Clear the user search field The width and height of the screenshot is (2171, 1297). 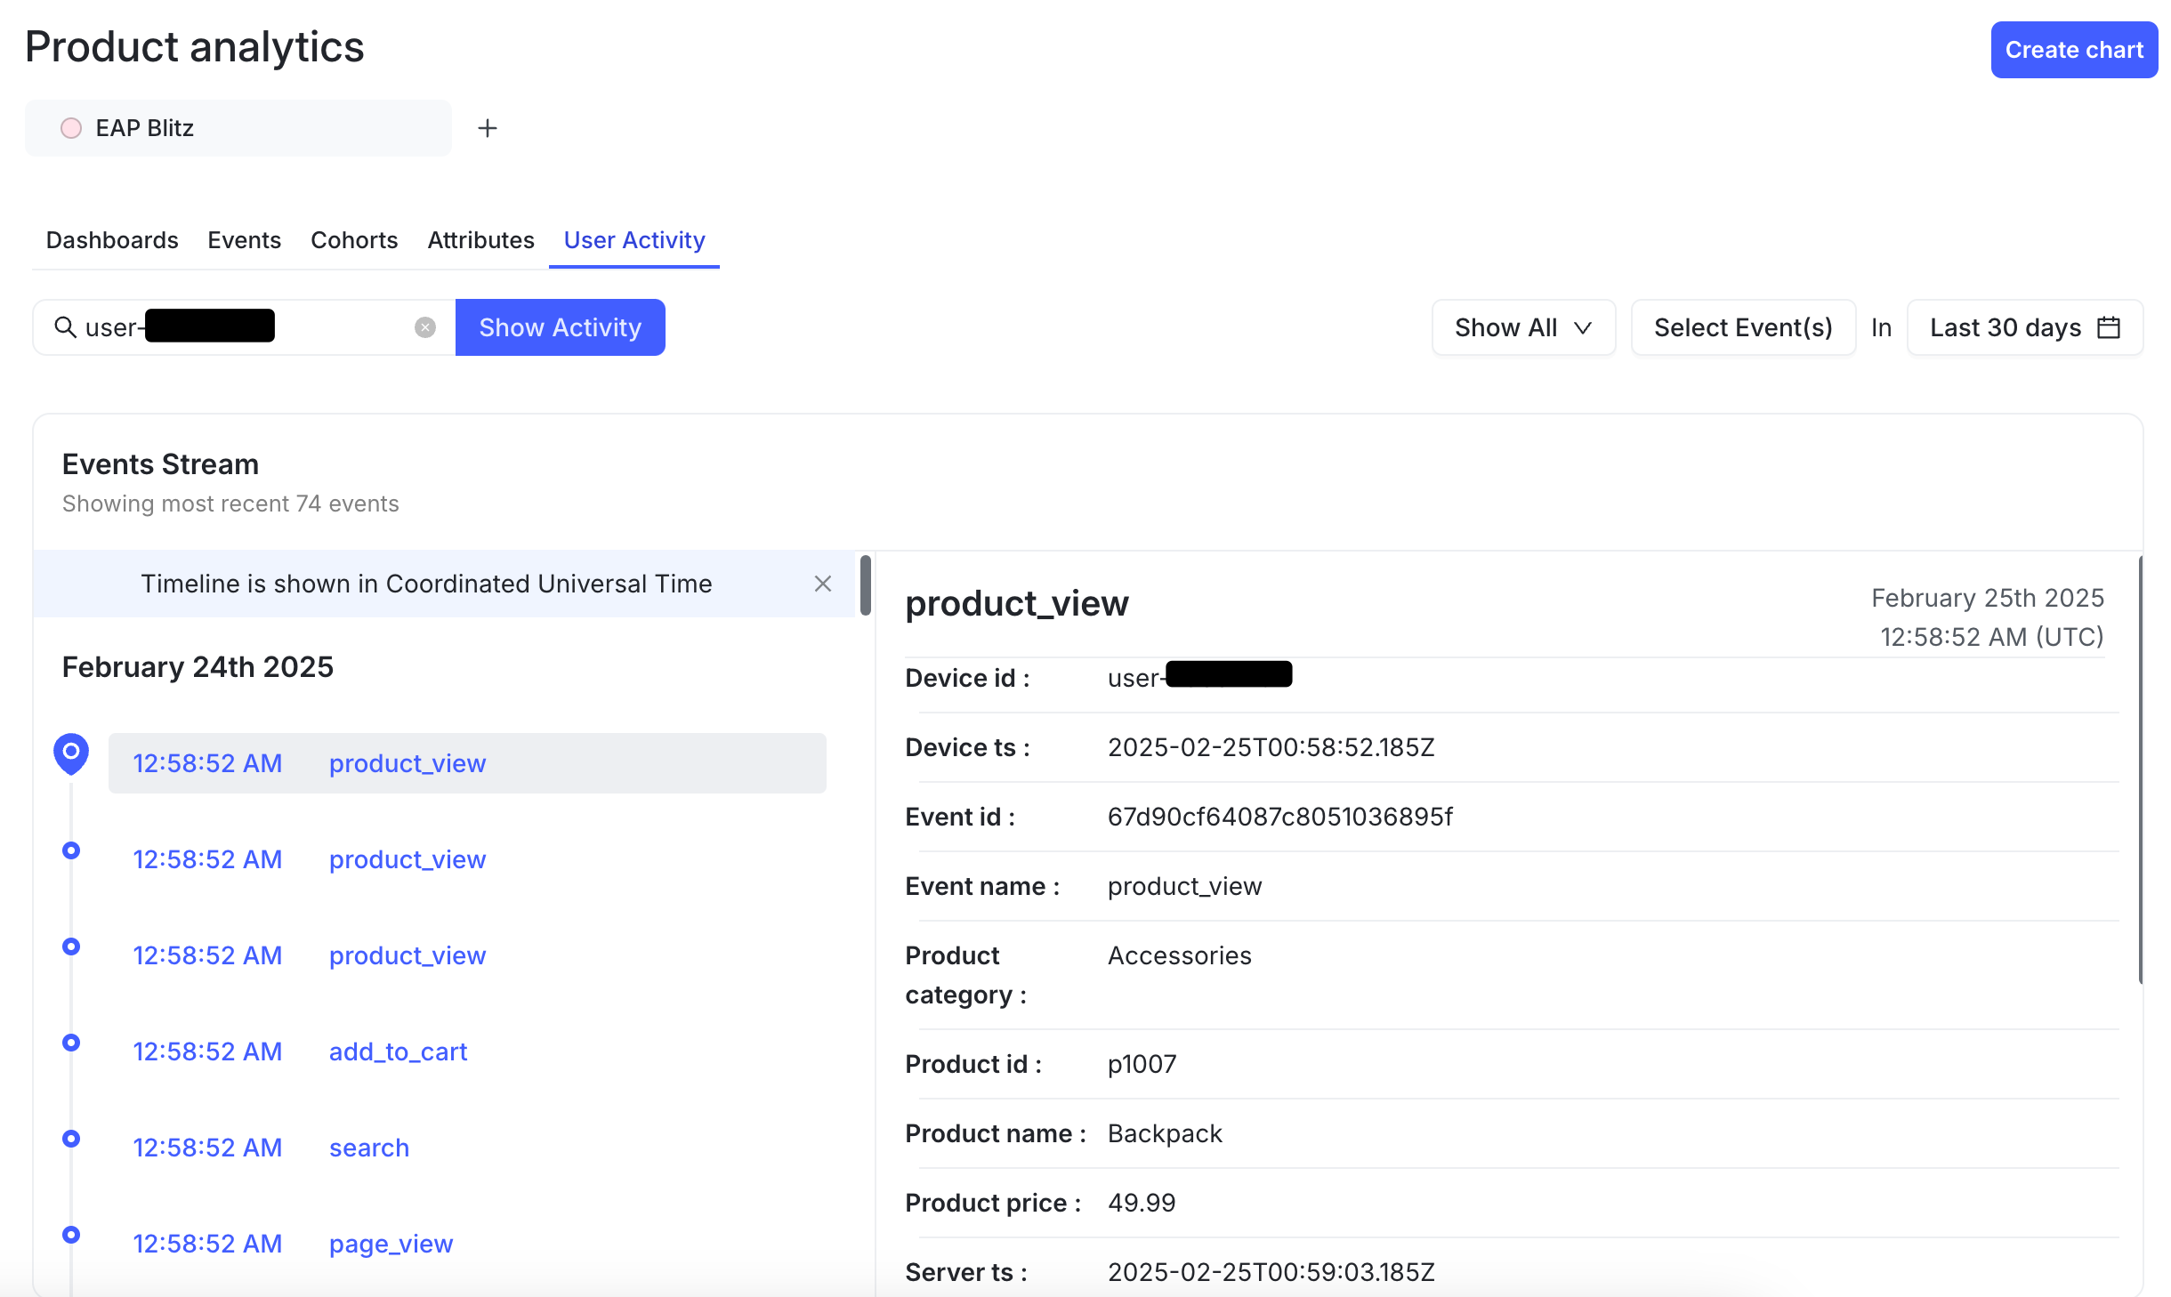[425, 327]
